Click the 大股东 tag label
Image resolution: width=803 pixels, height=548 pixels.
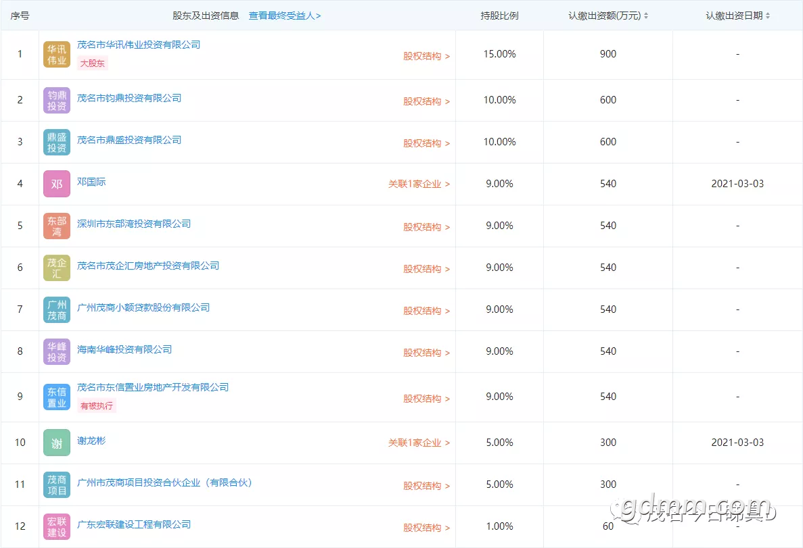92,64
